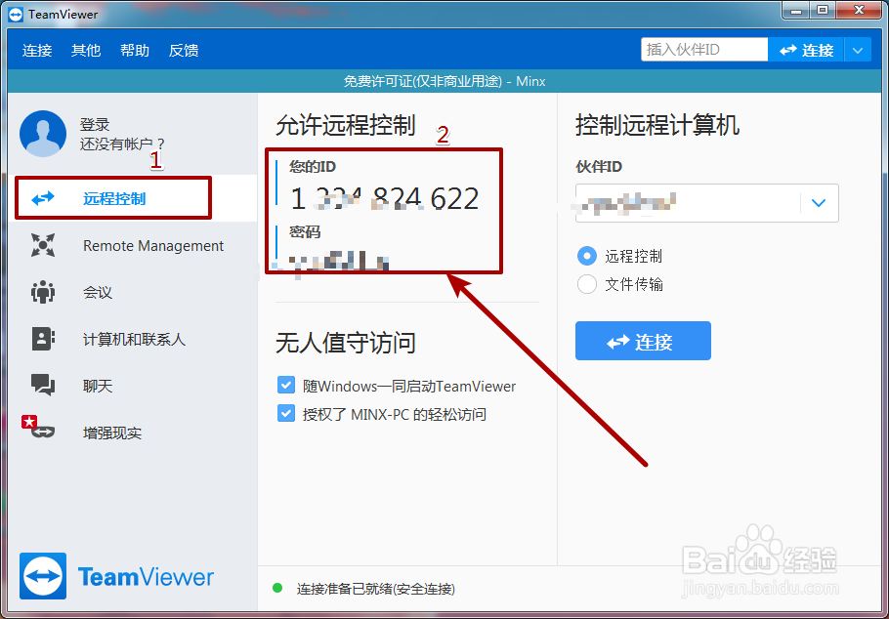Open the 其他 menu
This screenshot has width=889, height=619.
86,51
